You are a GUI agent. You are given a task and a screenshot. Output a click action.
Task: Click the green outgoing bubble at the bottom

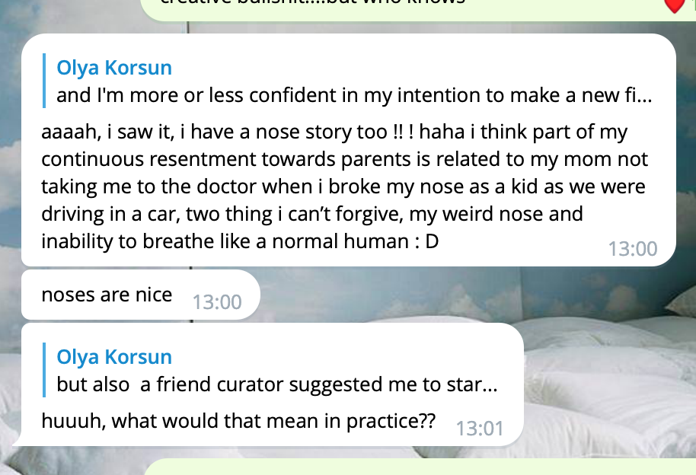[x=419, y=467]
